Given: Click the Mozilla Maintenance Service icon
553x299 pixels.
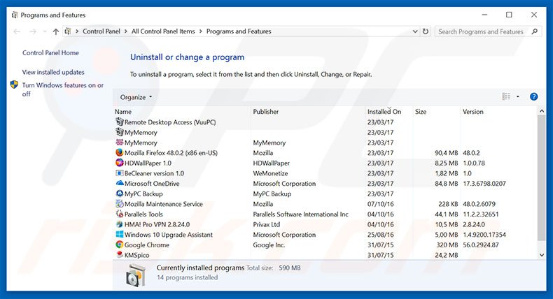Looking at the screenshot, I should 120,203.
